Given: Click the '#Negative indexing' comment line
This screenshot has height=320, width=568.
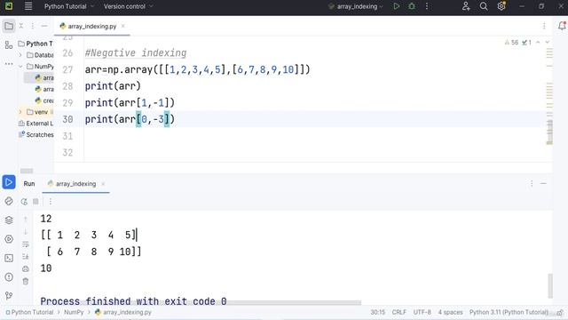Looking at the screenshot, I should coord(136,53).
